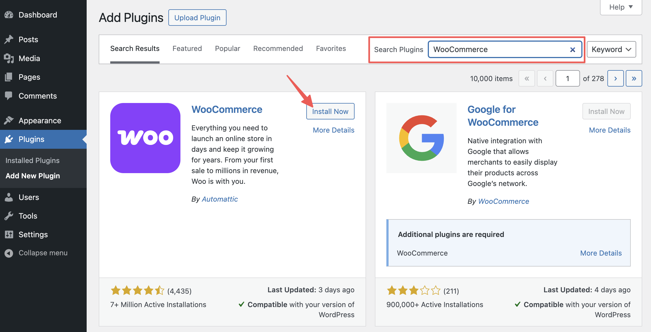The width and height of the screenshot is (651, 332).
Task: Expand the Keyword search type dropdown
Action: coord(611,49)
